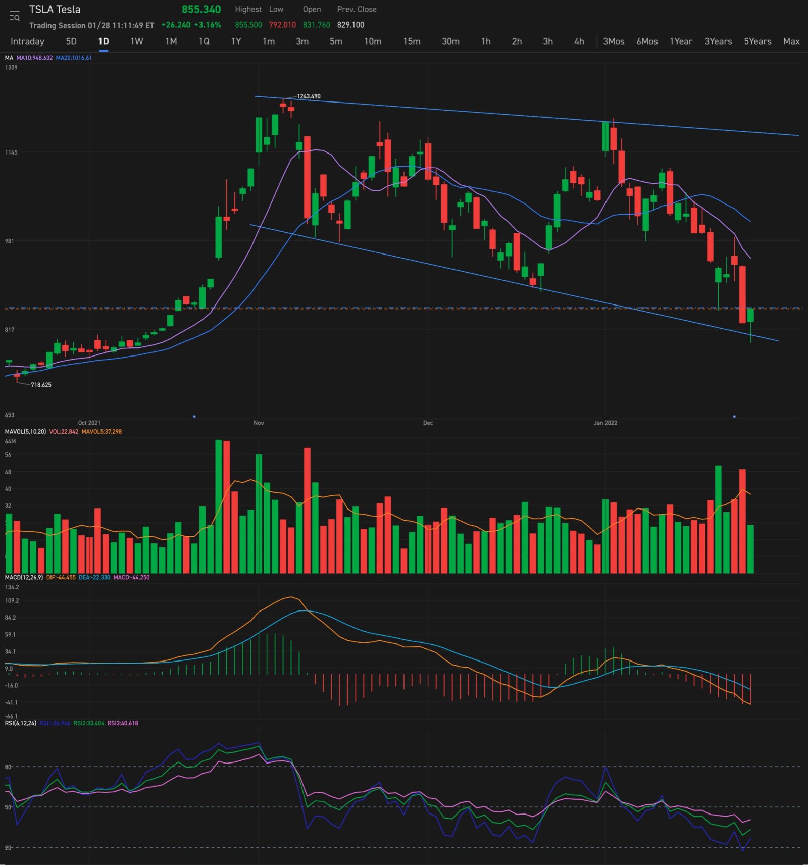Viewport: 808px width, 865px height.
Task: Click the Dec date axis label
Action: (x=428, y=423)
